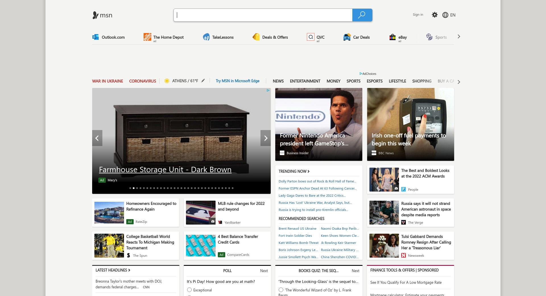This screenshot has height=296, width=546.
Task: Click inside the web search box
Action: [263, 15]
